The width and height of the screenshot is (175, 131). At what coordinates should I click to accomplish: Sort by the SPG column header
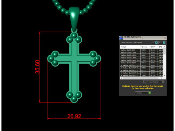click(160, 47)
